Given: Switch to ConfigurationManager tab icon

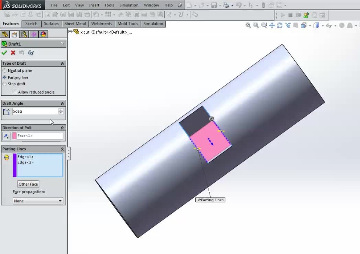Looking at the screenshot, I should click(24, 34).
